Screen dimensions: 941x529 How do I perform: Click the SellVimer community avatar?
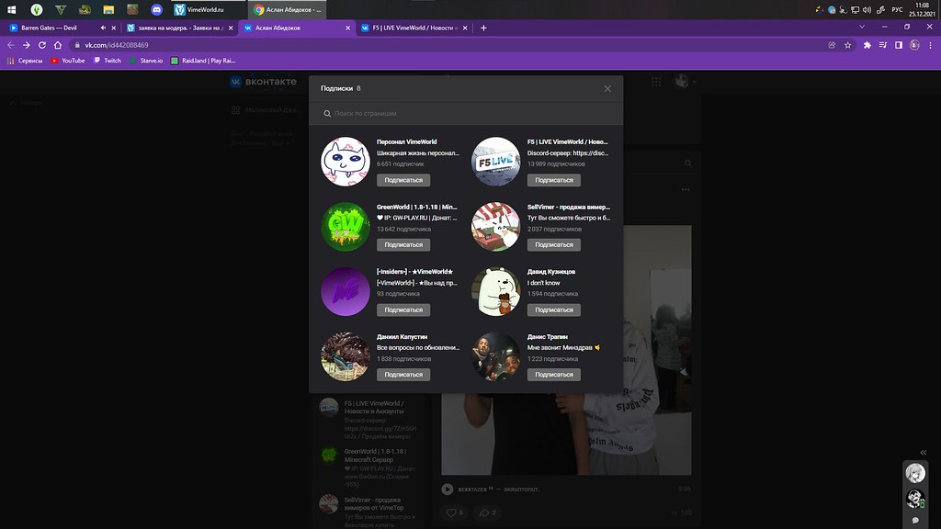[495, 226]
